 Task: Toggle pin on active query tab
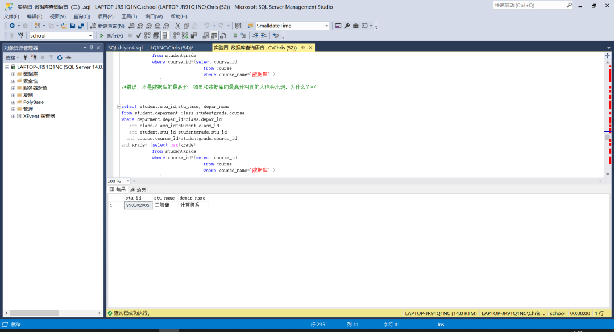tap(302, 48)
